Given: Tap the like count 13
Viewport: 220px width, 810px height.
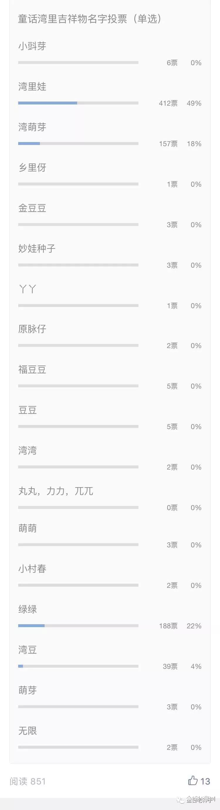Looking at the screenshot, I should pos(205,781).
